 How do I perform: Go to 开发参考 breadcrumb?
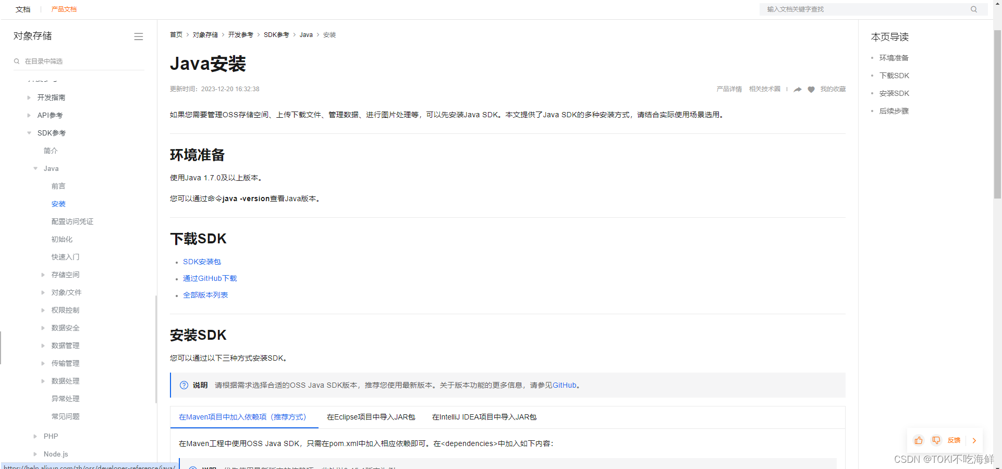tap(241, 35)
